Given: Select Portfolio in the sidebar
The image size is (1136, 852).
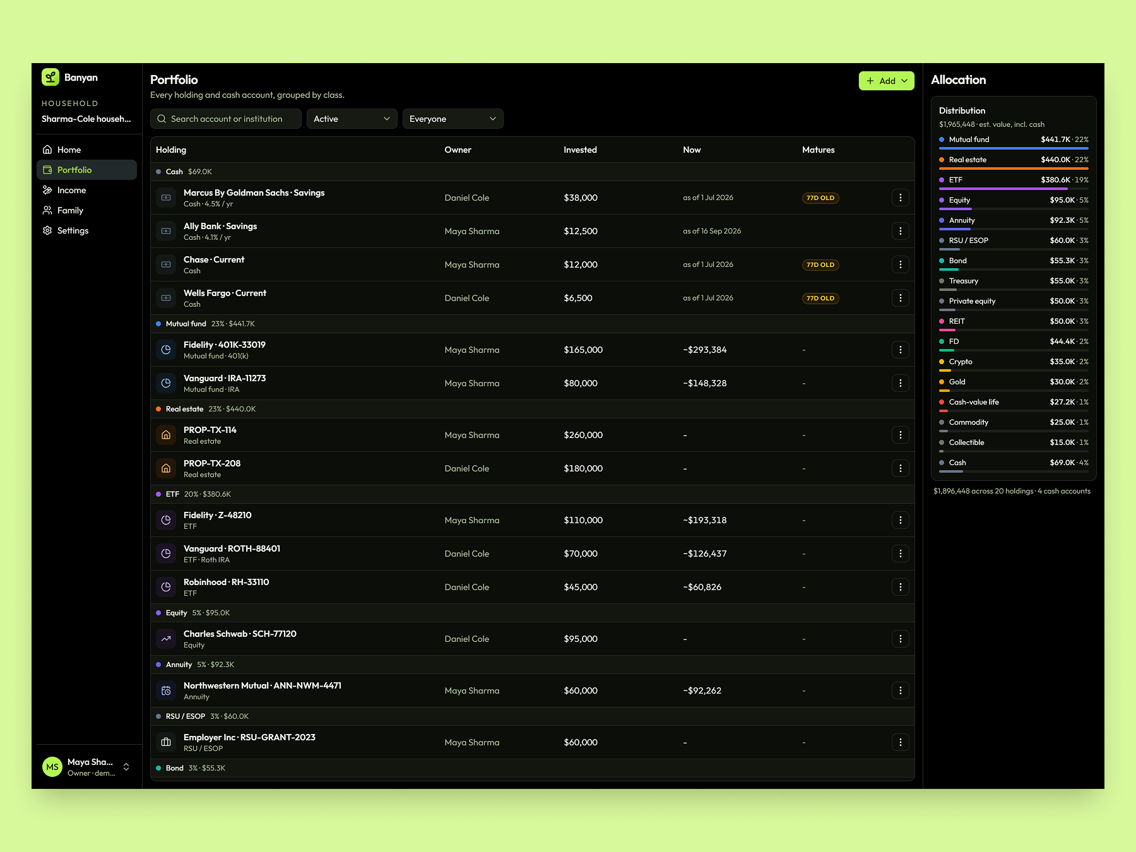Looking at the screenshot, I should (86, 170).
